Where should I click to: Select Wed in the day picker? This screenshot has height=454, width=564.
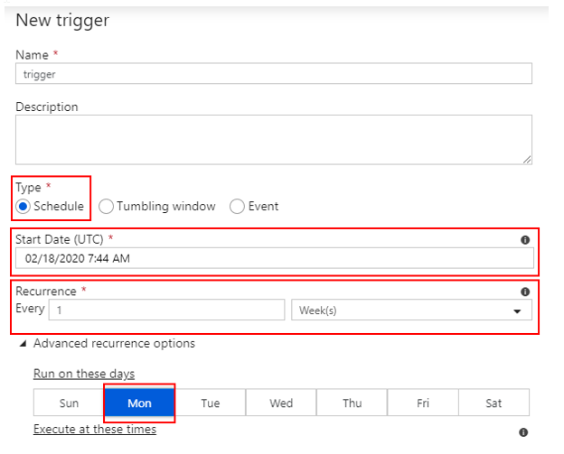pyautogui.click(x=281, y=403)
